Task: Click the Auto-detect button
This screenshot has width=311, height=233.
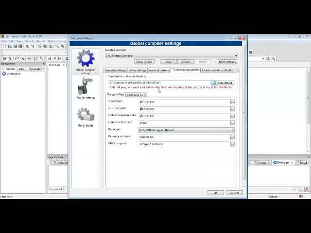Action: tap(225, 83)
